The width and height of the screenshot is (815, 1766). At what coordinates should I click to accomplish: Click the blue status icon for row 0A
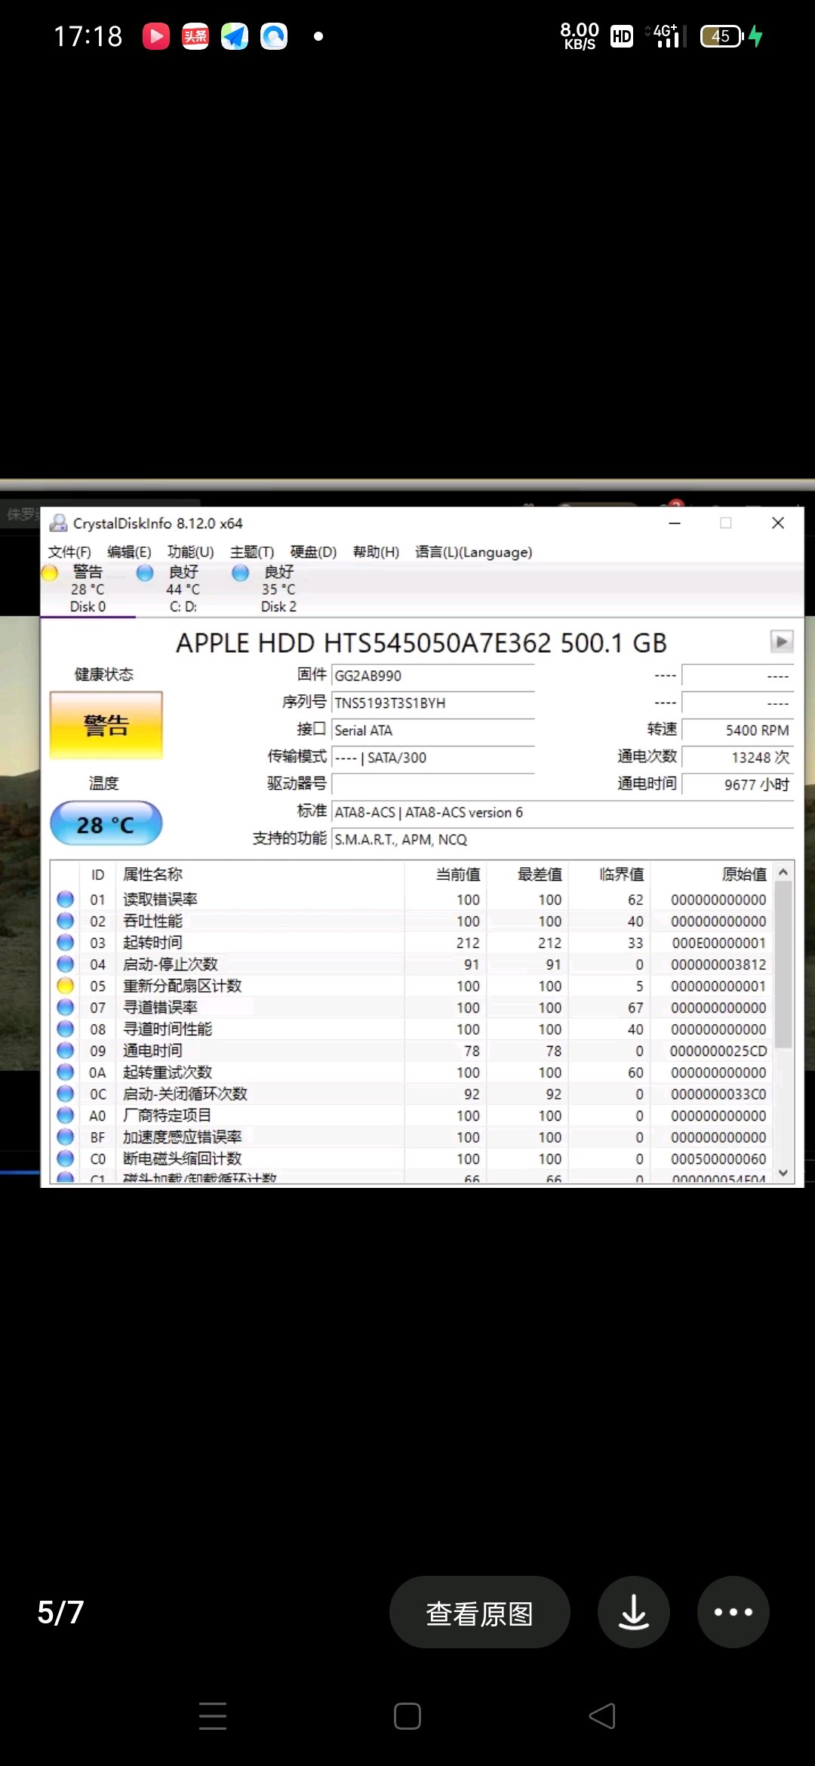pos(66,1072)
